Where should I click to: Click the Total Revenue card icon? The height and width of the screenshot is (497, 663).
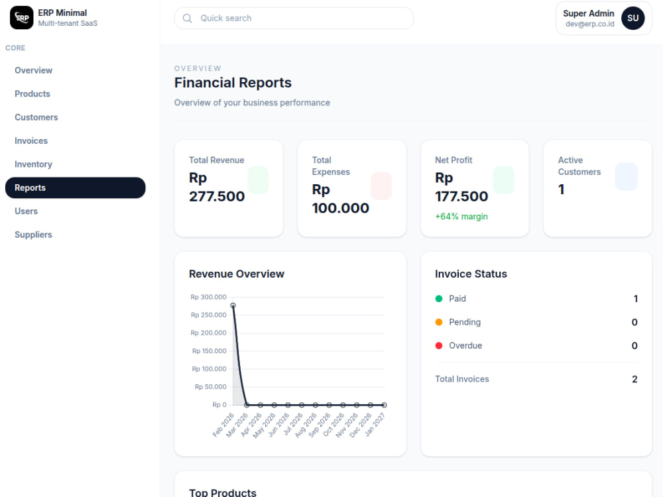click(258, 180)
